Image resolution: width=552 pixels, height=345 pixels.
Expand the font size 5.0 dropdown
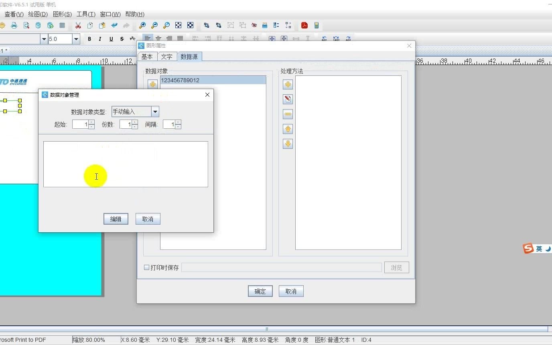[76, 39]
